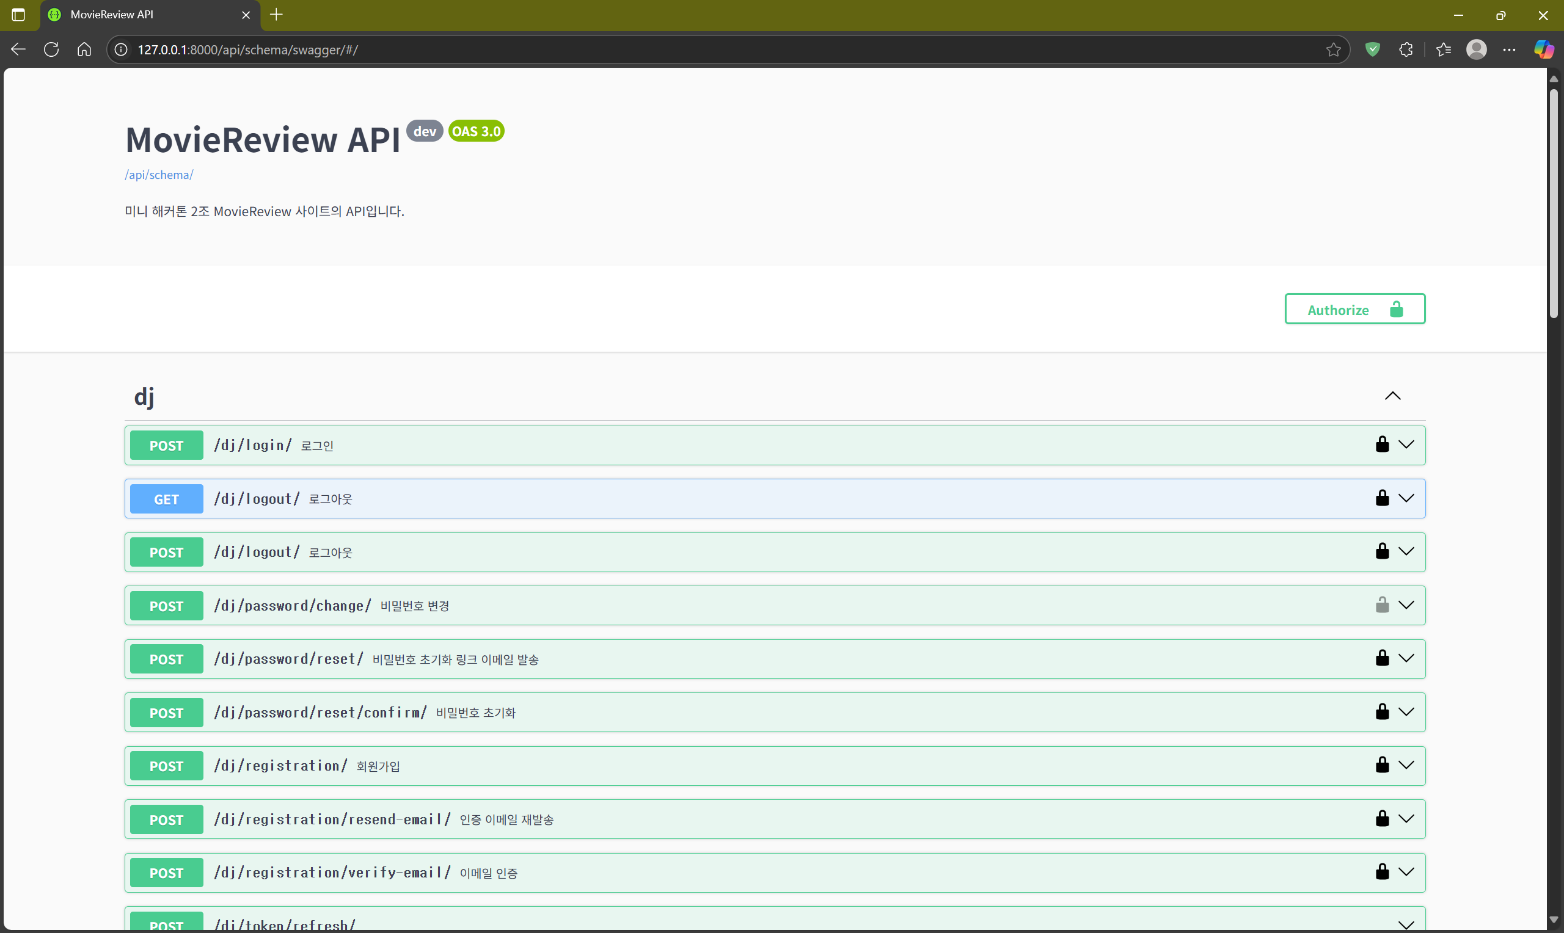Open the browser extensions puzzle icon
Image resolution: width=1564 pixels, height=933 pixels.
[1406, 49]
